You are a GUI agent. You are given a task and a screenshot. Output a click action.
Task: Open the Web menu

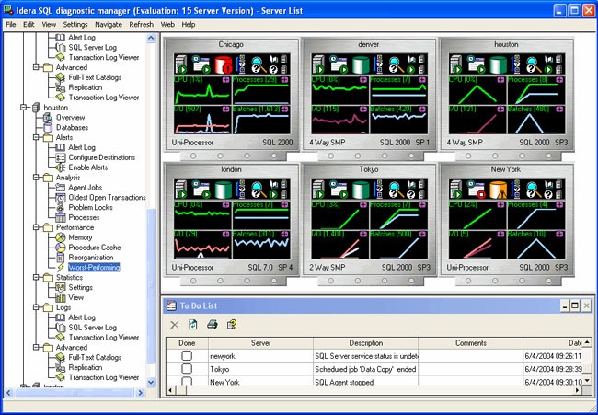167,25
